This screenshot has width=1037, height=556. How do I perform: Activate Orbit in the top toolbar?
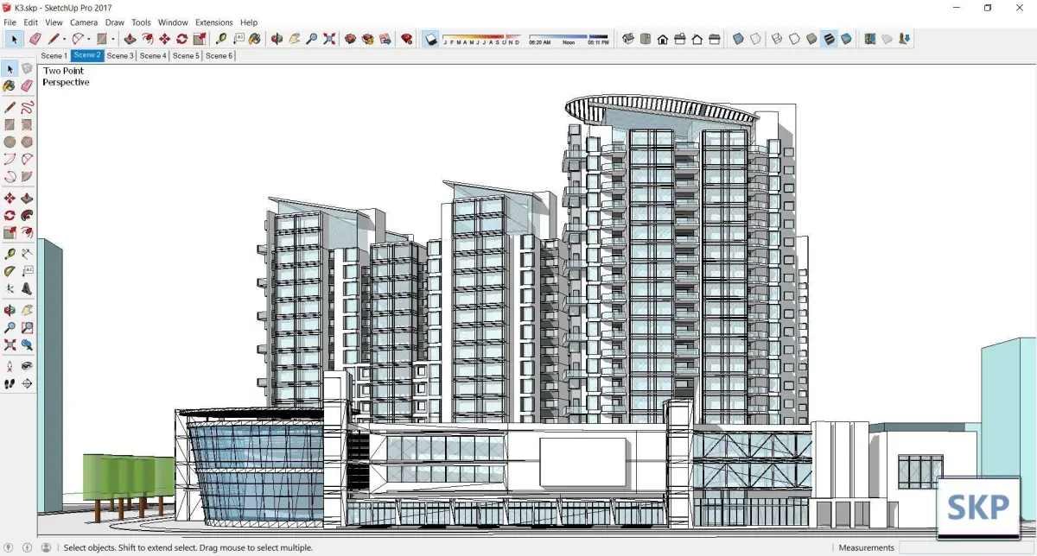pos(277,39)
